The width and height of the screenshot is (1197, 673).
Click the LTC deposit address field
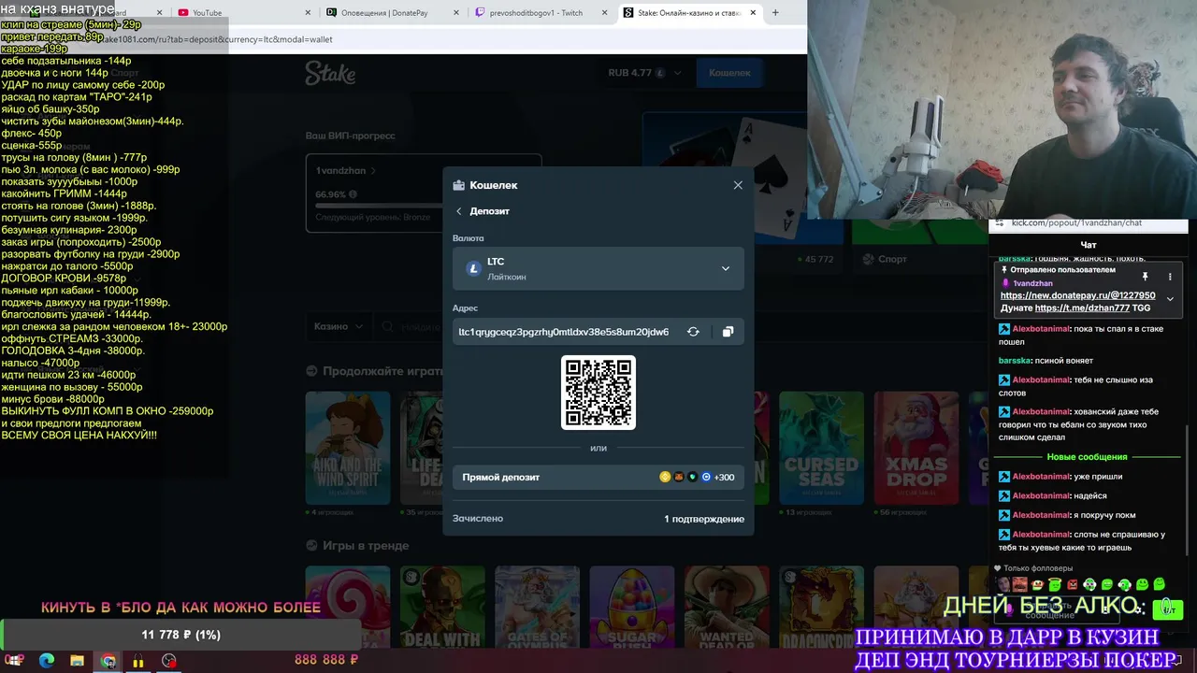pos(564,332)
